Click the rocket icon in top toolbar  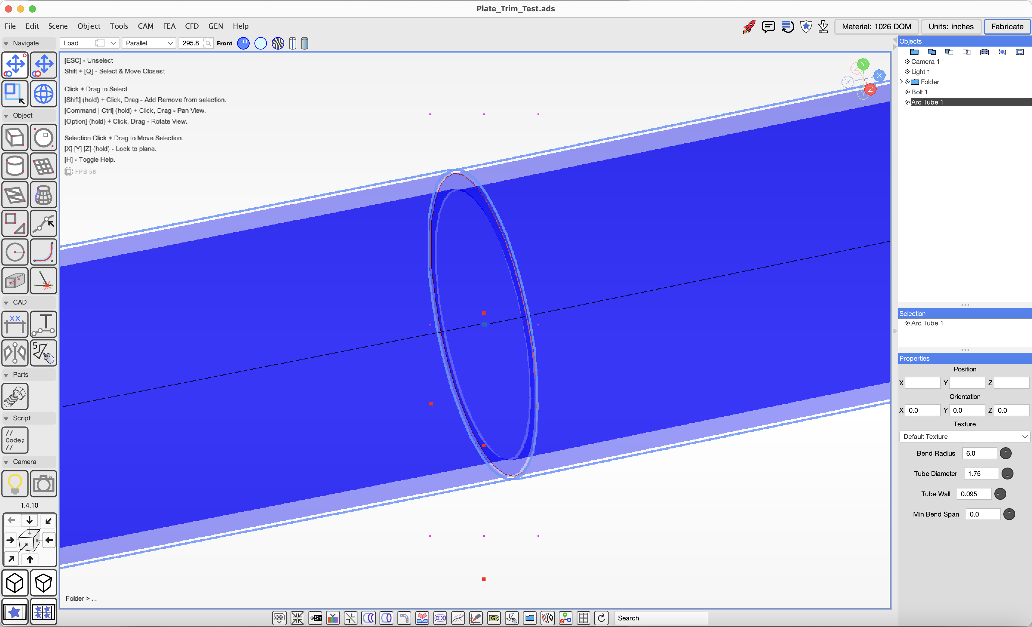pos(749,27)
